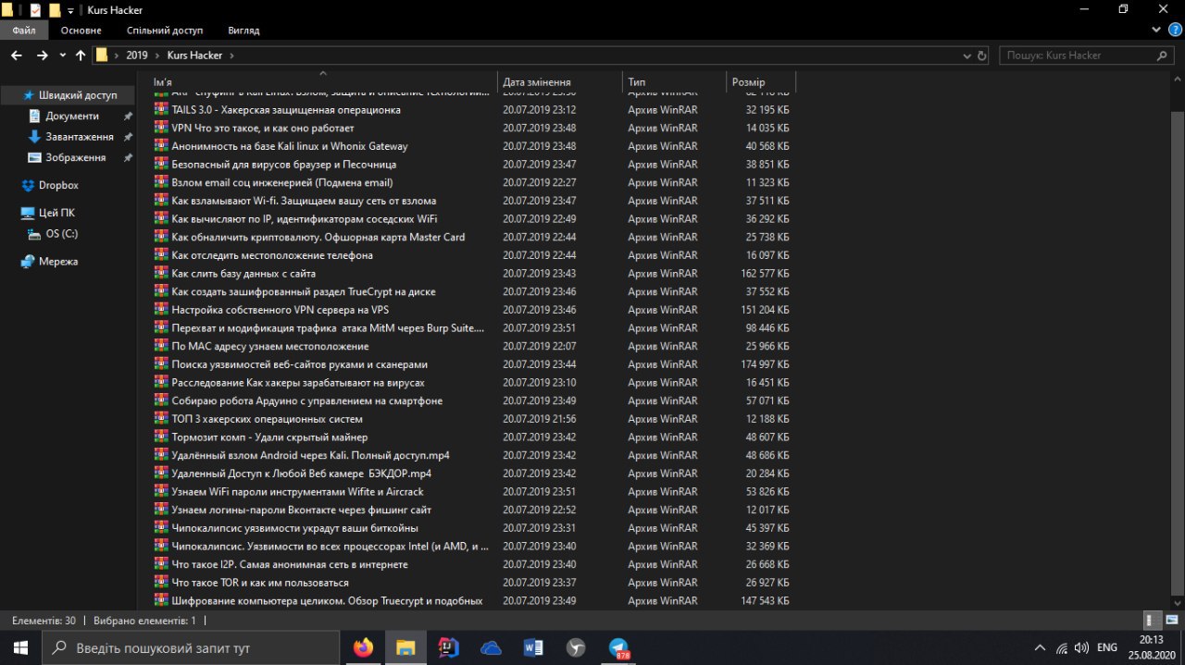Open OneDrive cloud app in taskbar
Screen dimensions: 1185x665
coord(491,647)
